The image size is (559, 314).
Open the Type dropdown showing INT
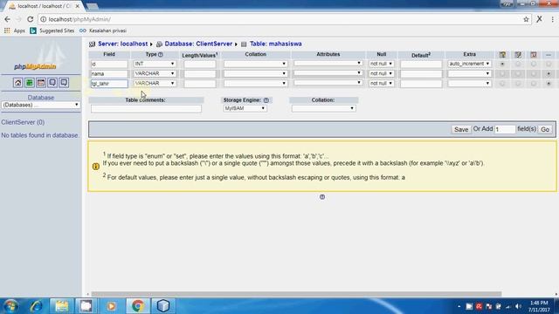(155, 64)
